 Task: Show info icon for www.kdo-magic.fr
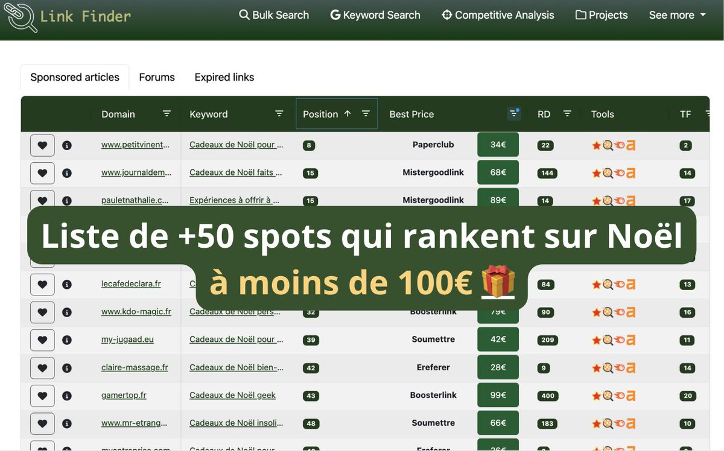pyautogui.click(x=67, y=312)
